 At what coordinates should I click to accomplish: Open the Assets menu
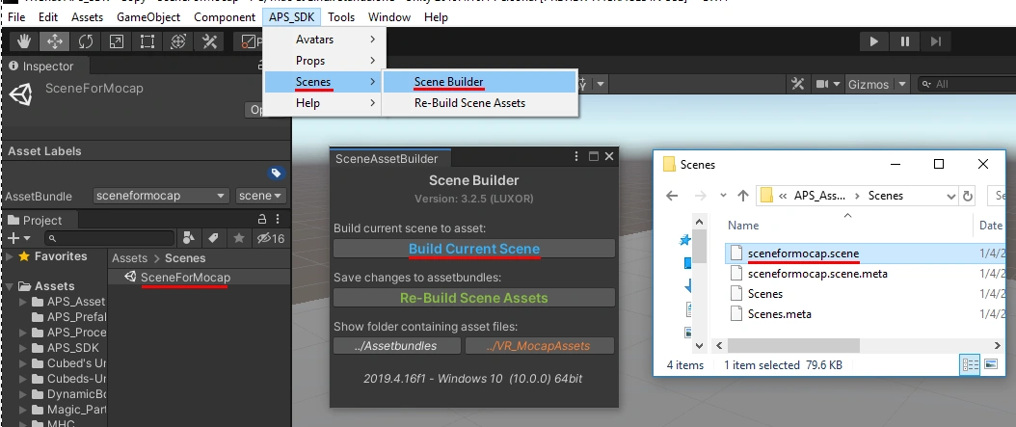tap(87, 16)
